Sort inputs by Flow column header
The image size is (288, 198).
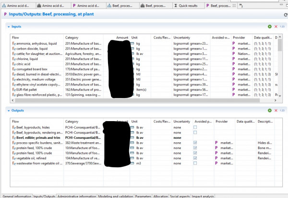click(x=37, y=37)
